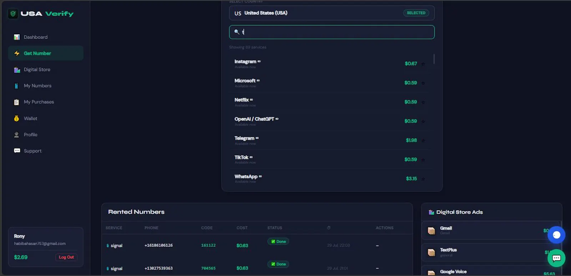
Task: Open the Gmail ad in Digital Store Ads
Action: click(491, 231)
